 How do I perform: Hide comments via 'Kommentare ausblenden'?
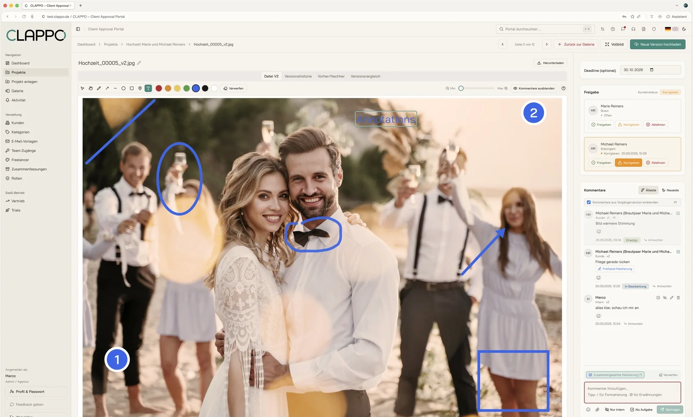(534, 88)
